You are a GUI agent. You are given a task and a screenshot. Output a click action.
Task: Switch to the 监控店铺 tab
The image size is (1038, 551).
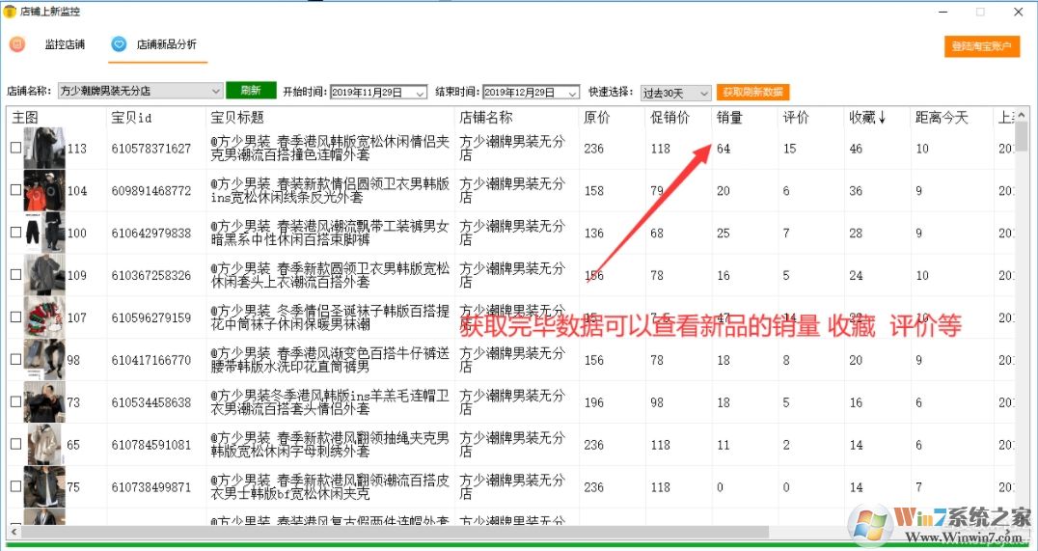(64, 44)
